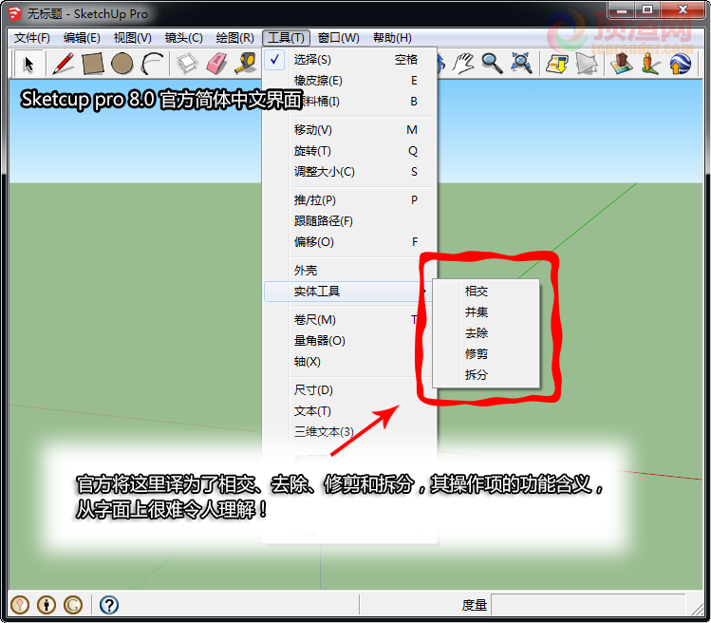Open the Instructor help question icon
This screenshot has width=711, height=623.
pos(109,605)
